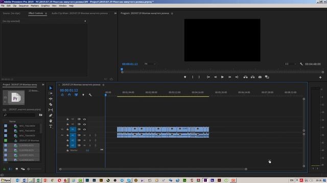Toggle lock on track V3
The height and width of the screenshot is (183, 327).
(x=67, y=119)
